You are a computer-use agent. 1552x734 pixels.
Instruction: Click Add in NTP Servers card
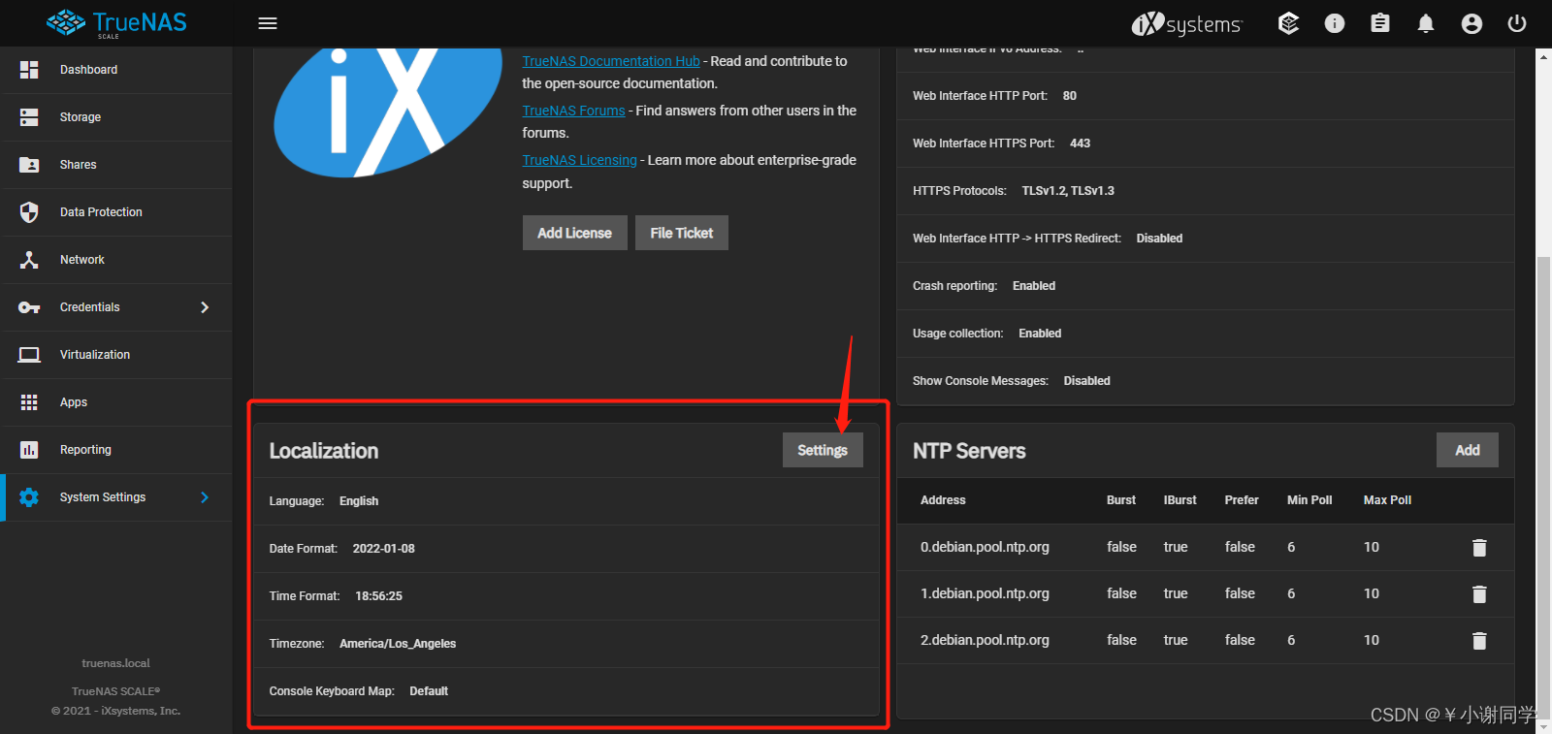coord(1468,450)
